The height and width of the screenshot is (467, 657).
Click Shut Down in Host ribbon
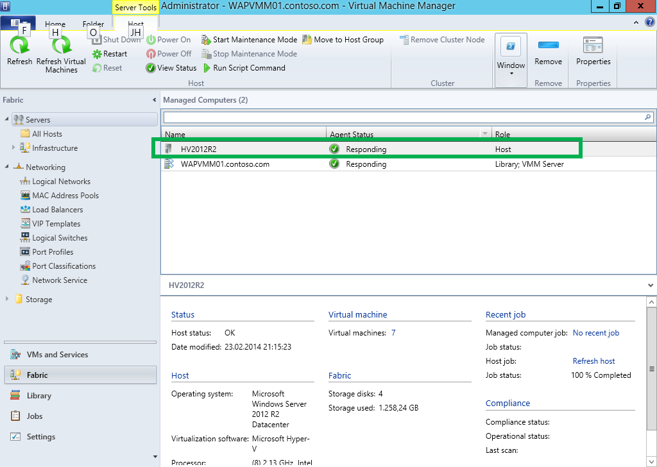point(116,40)
